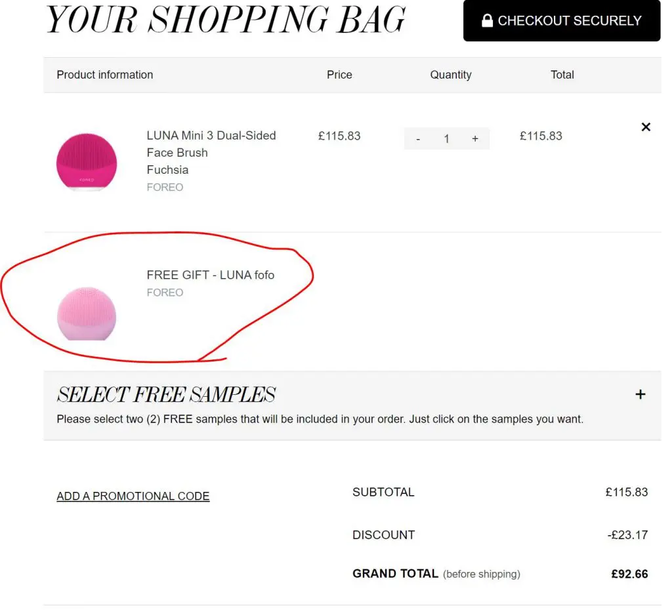Screen dimensions: 672x610
Task: Click the Select Free Samples heading
Action: [x=166, y=394]
